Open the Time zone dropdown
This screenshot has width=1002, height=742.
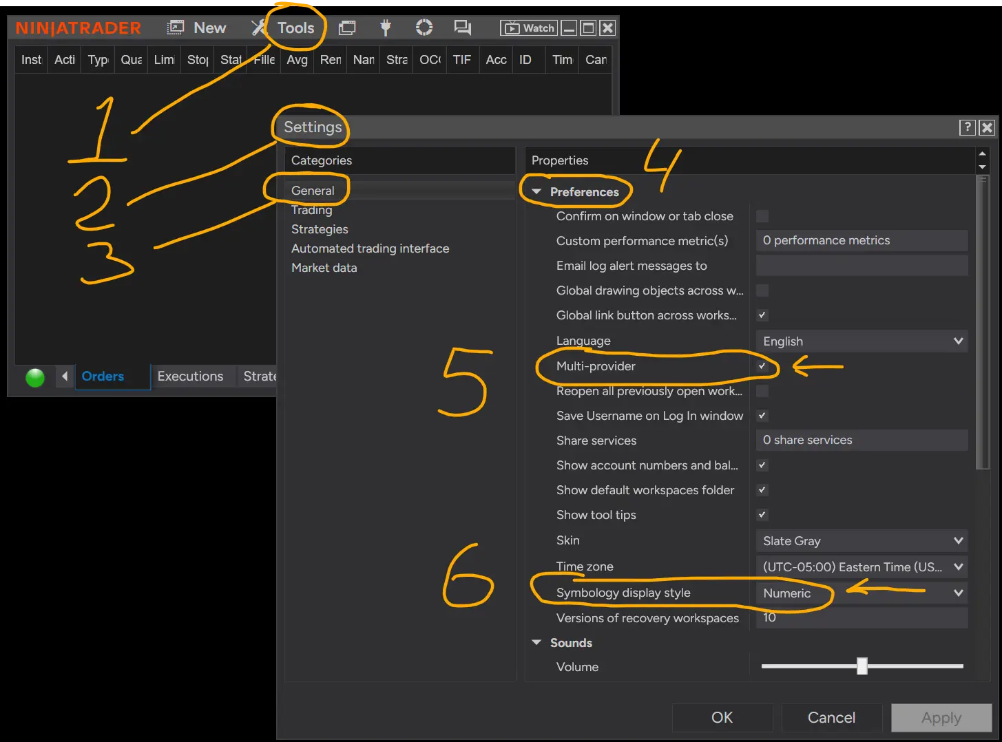coord(862,567)
